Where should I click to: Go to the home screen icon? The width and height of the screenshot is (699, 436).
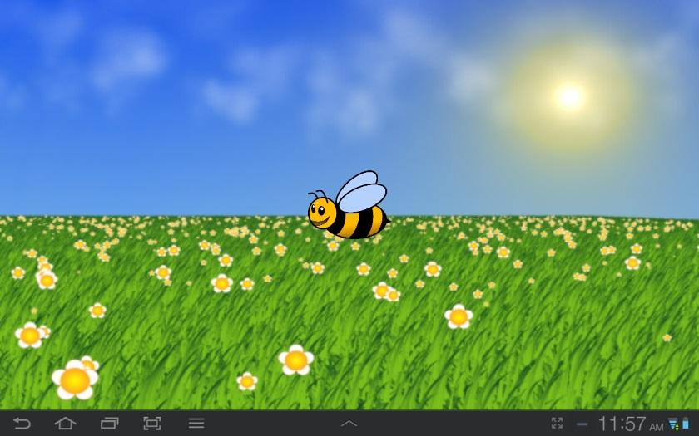65,423
